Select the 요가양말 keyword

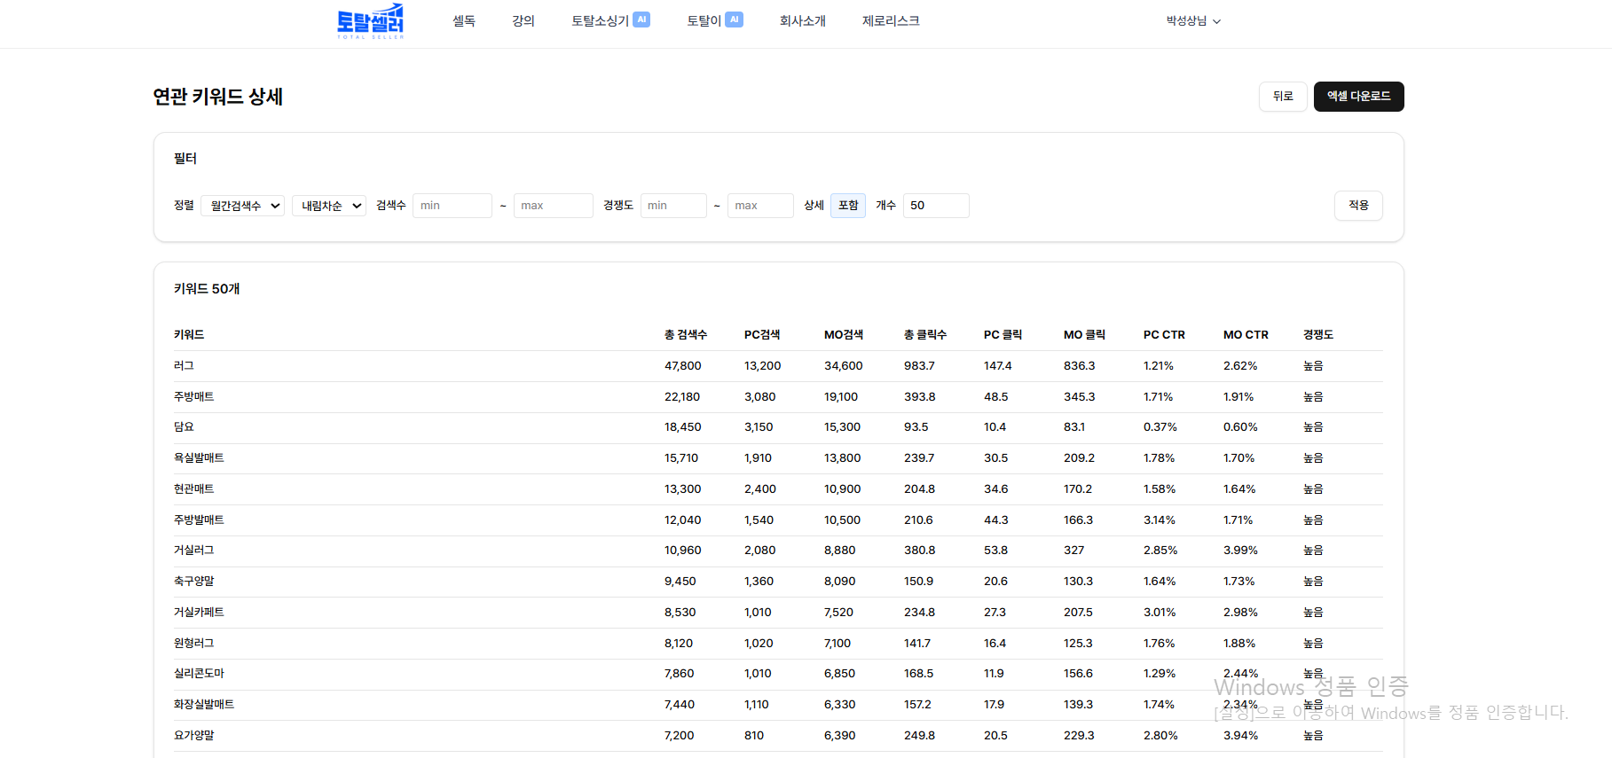tap(194, 736)
